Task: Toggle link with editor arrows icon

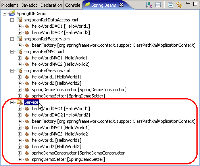Action: tap(179, 5)
